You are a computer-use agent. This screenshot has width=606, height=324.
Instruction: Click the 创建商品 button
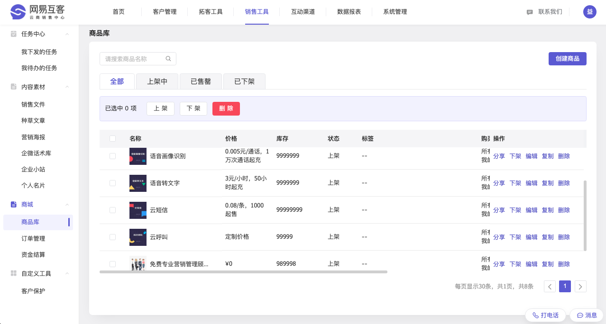pyautogui.click(x=567, y=59)
